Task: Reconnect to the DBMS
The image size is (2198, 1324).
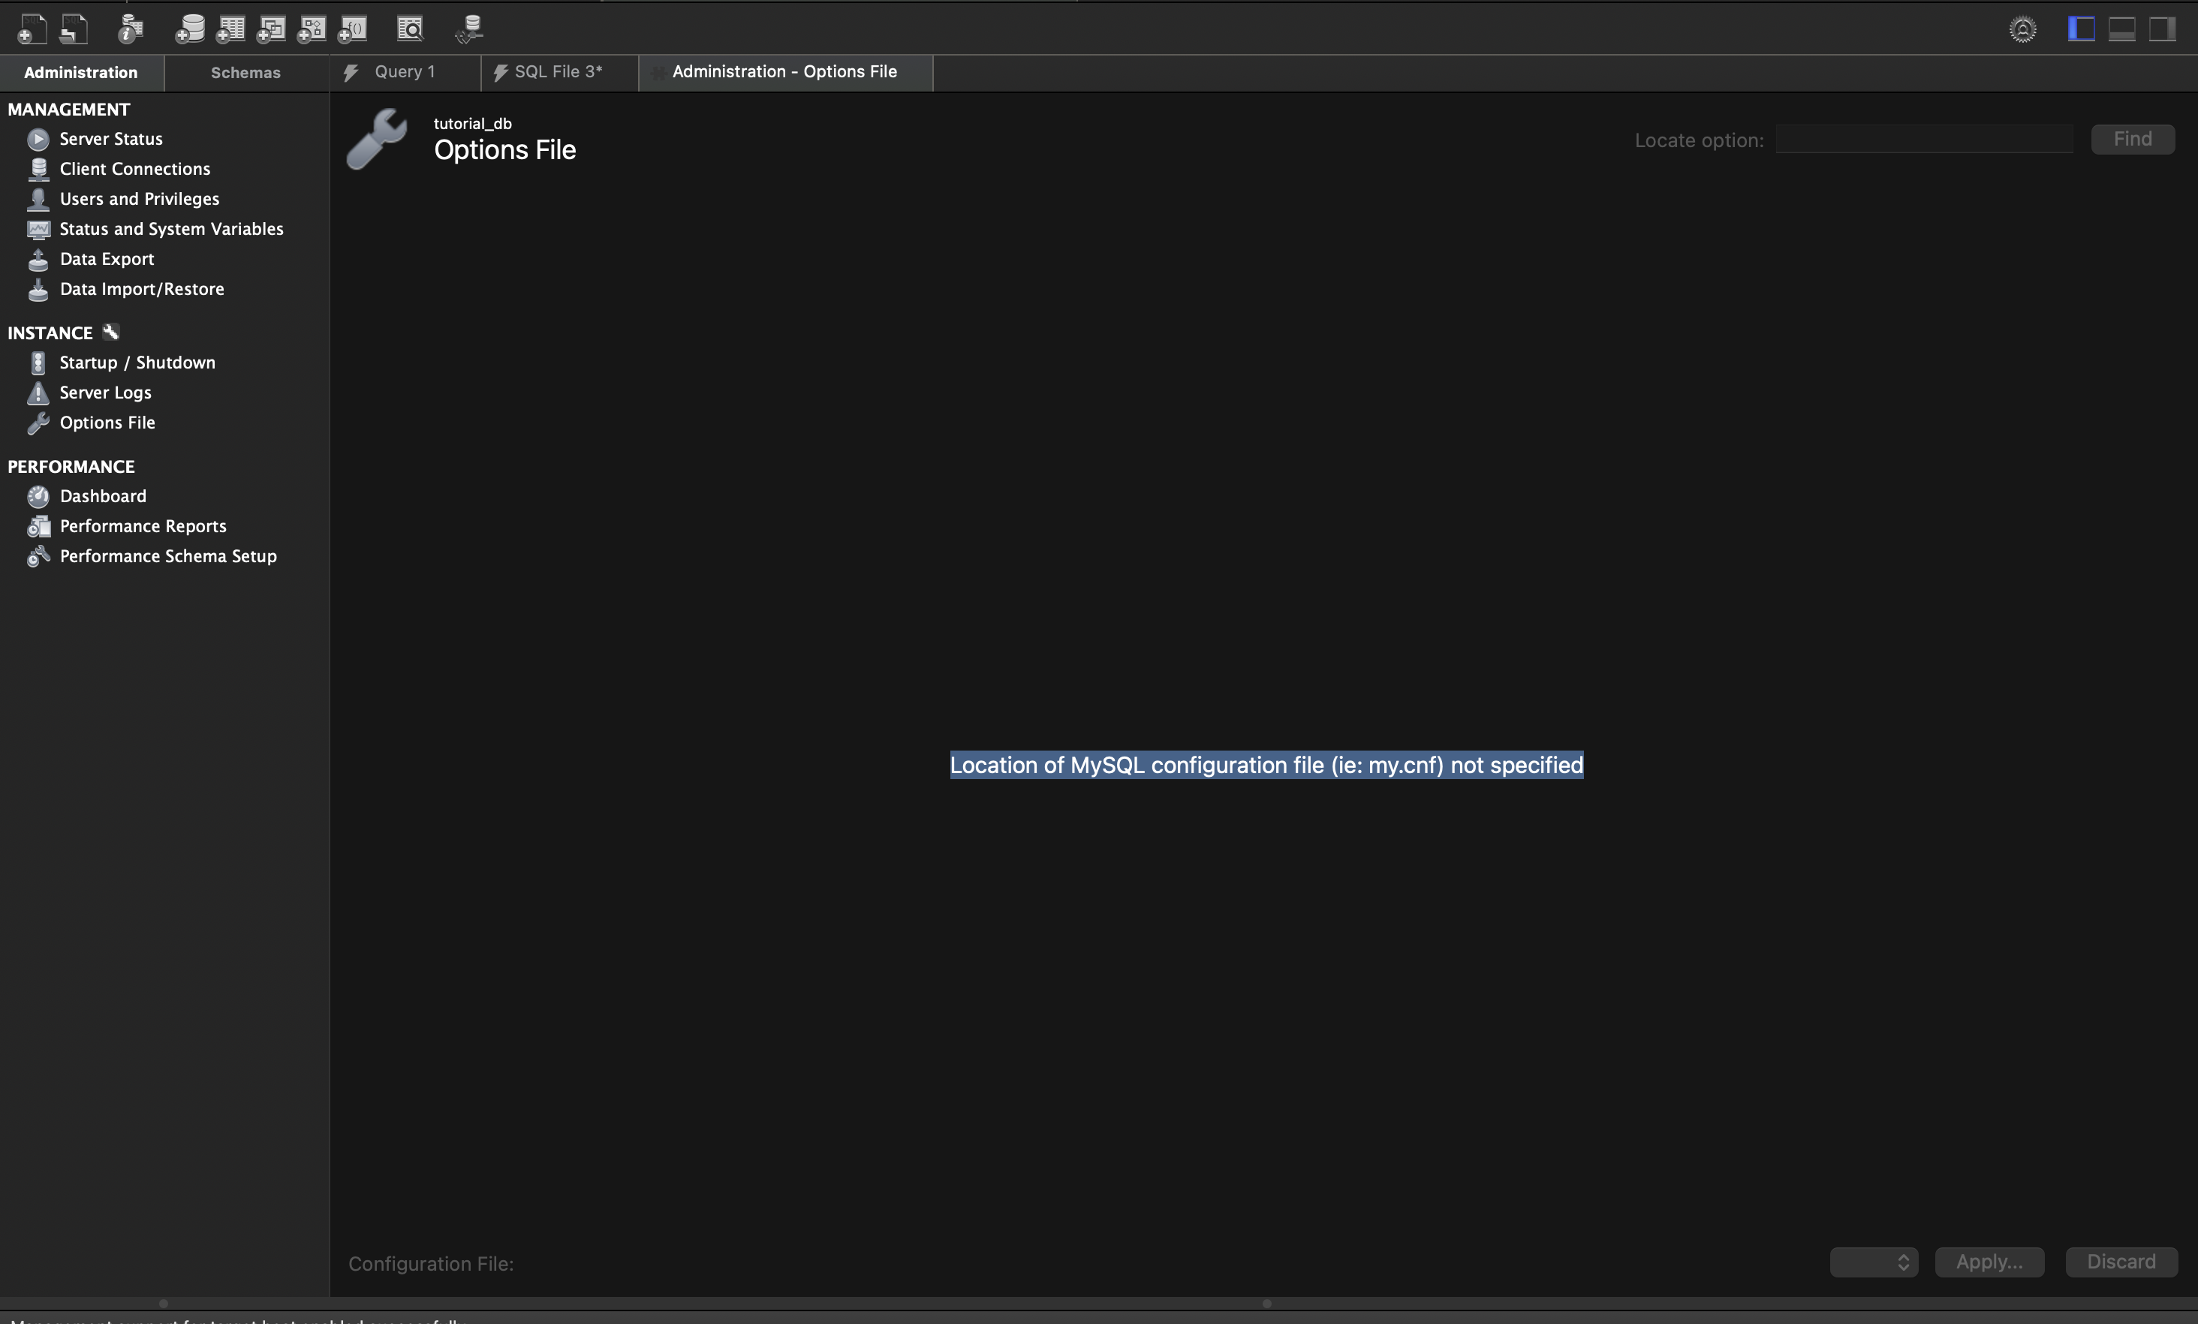Action: (469, 29)
